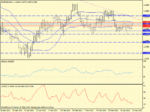This screenshot has width=150, height=112.
Task: Select the red 1.3185 price level tag
Action: (146, 22)
